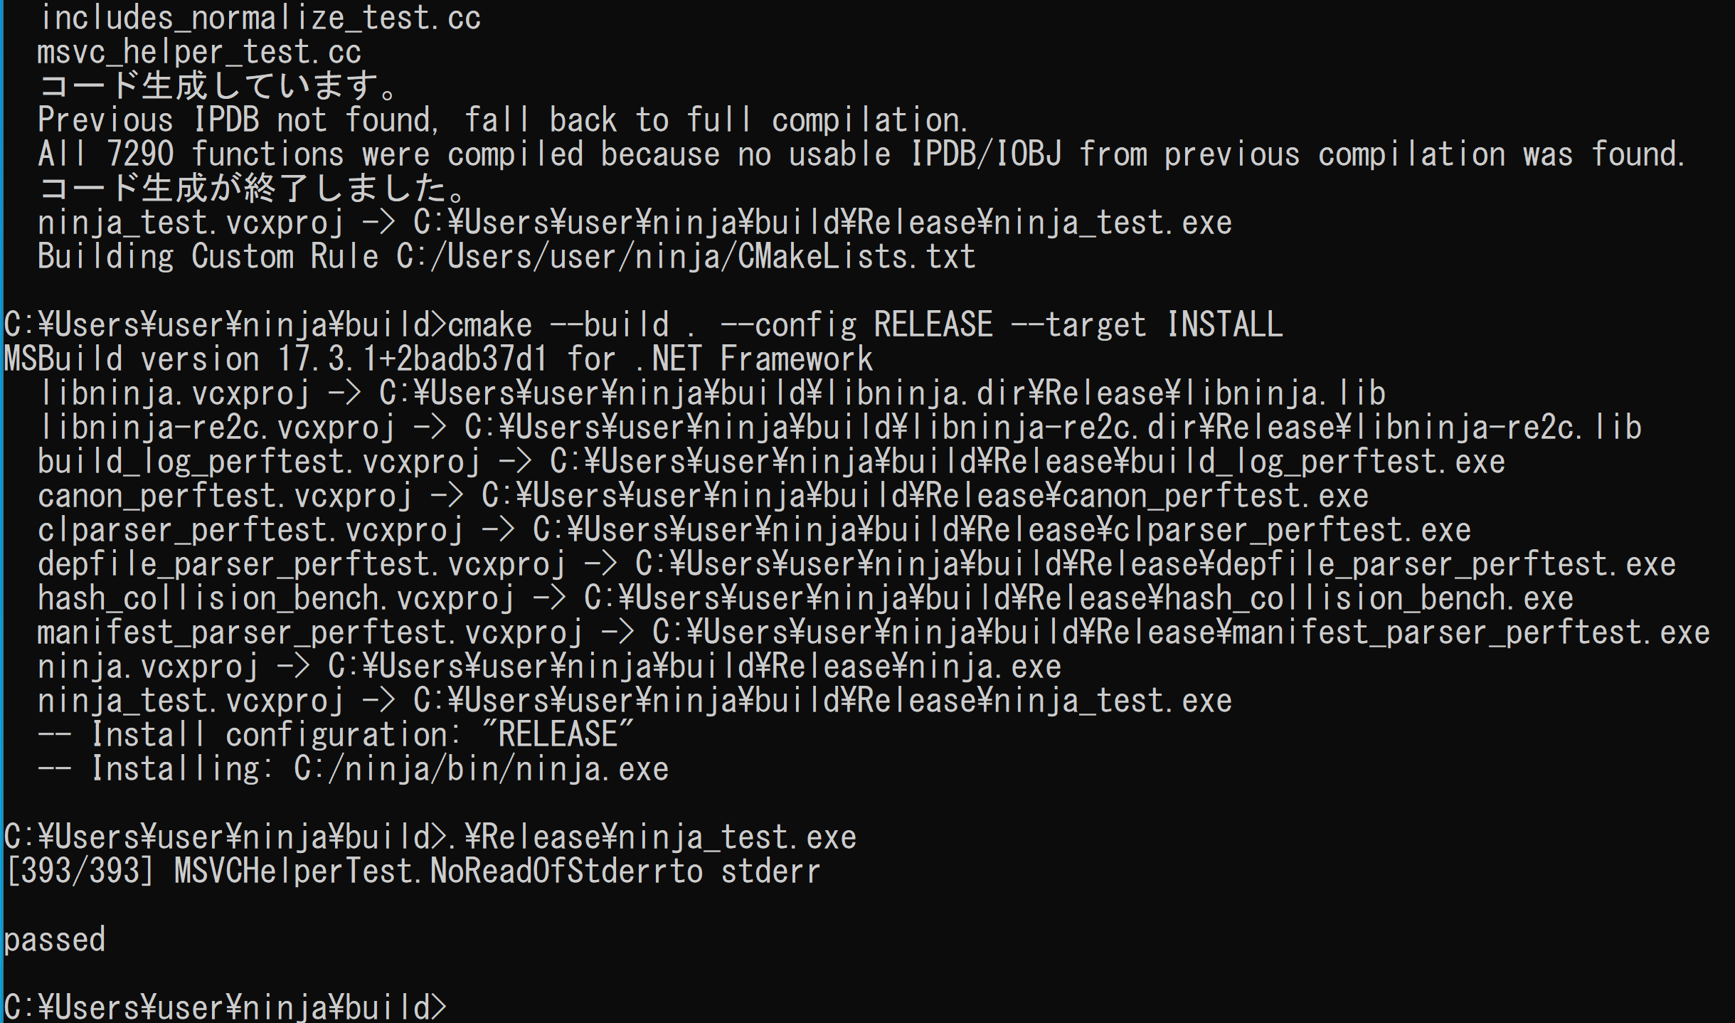
Task: Click the cmake --build command text
Action: (865, 325)
